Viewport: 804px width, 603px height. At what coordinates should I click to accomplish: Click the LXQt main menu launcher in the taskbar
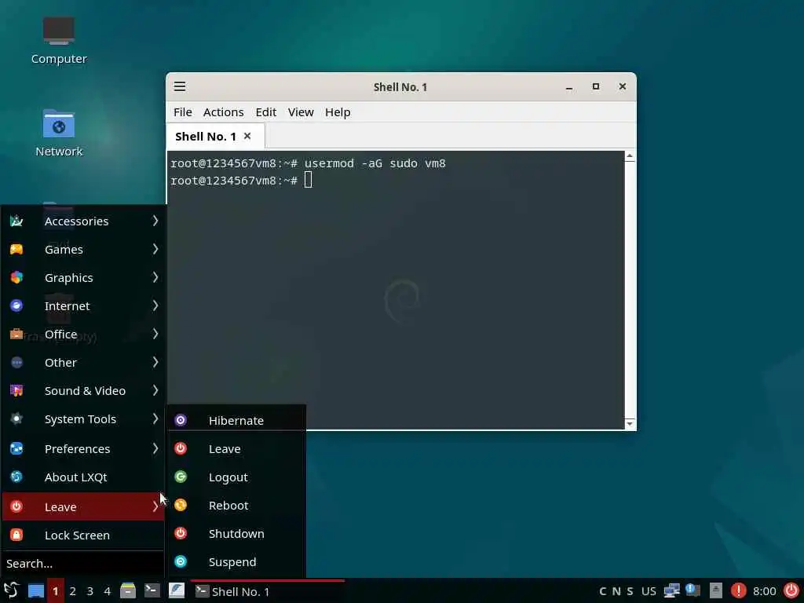coord(11,590)
